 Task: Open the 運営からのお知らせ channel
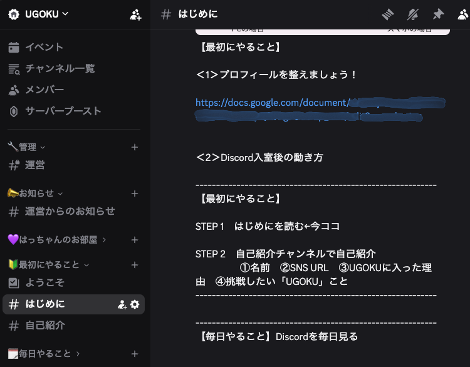(70, 212)
